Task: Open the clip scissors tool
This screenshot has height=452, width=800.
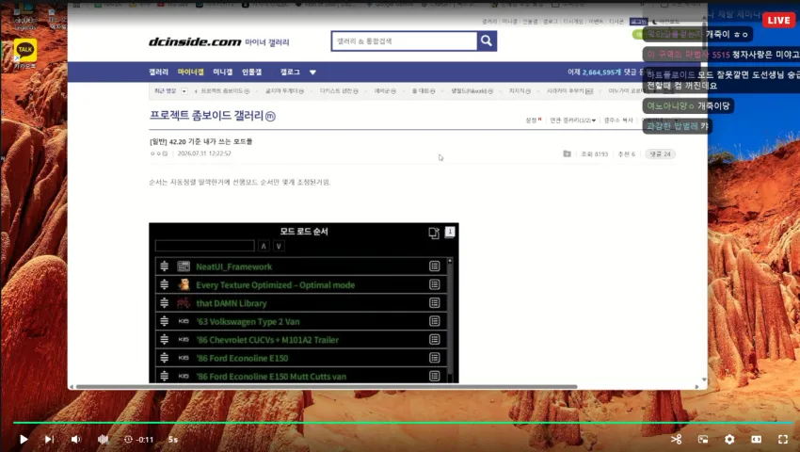Action: tap(676, 439)
